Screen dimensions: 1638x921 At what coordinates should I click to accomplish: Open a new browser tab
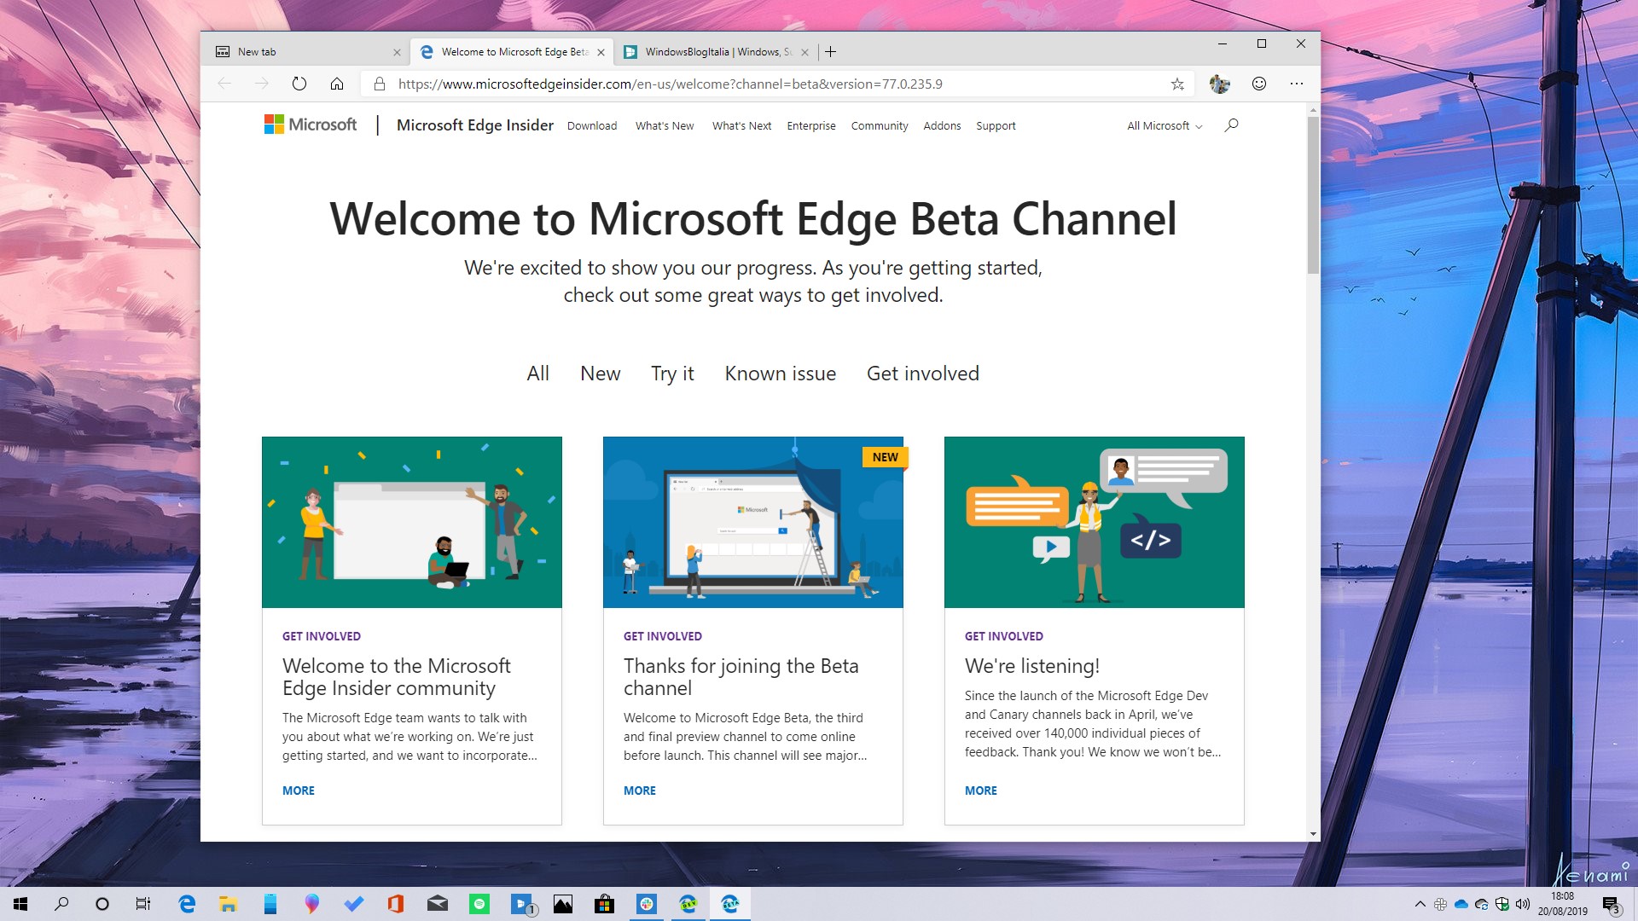tap(830, 52)
